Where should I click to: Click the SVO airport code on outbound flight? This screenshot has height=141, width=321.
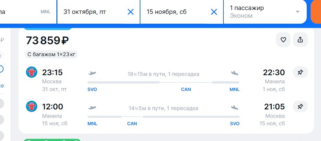[92, 89]
